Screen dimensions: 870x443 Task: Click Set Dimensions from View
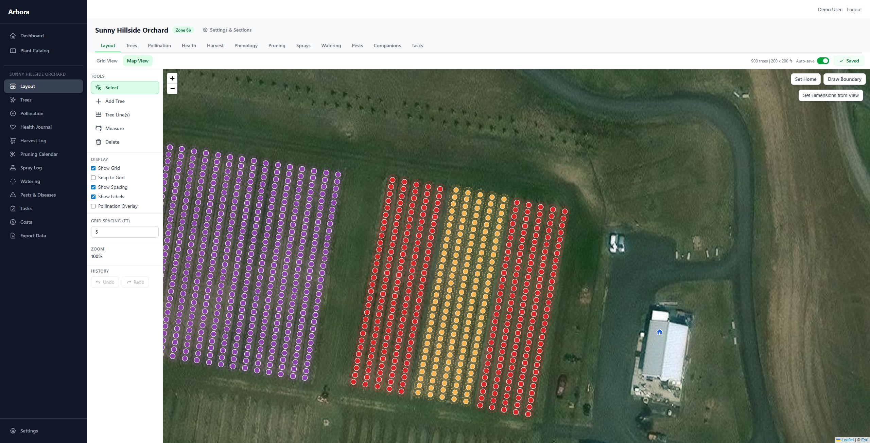(x=831, y=95)
